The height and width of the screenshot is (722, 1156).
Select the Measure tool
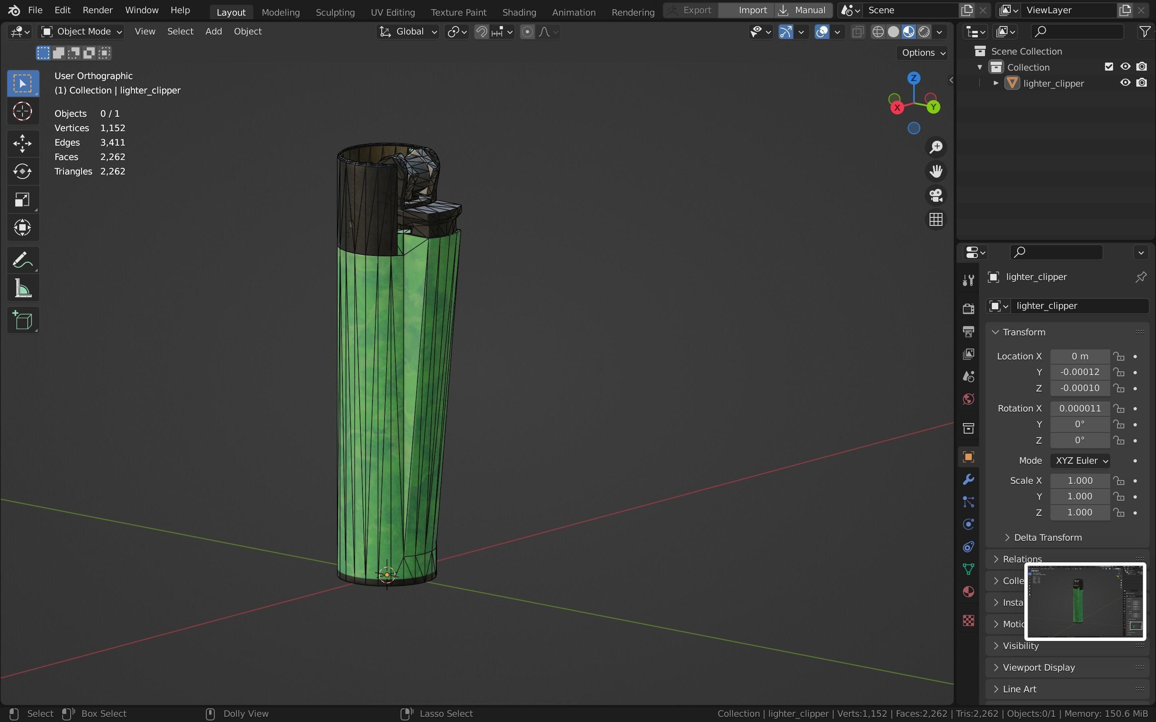click(22, 288)
